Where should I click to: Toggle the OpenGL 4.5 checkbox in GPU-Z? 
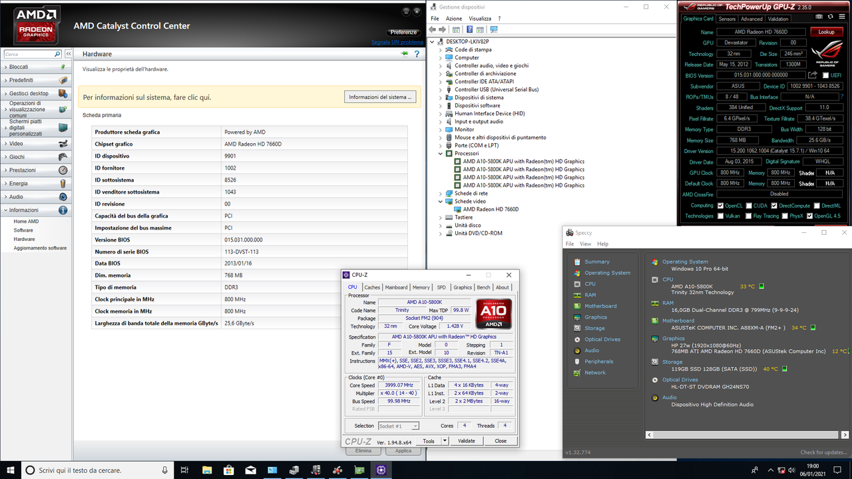click(x=809, y=216)
